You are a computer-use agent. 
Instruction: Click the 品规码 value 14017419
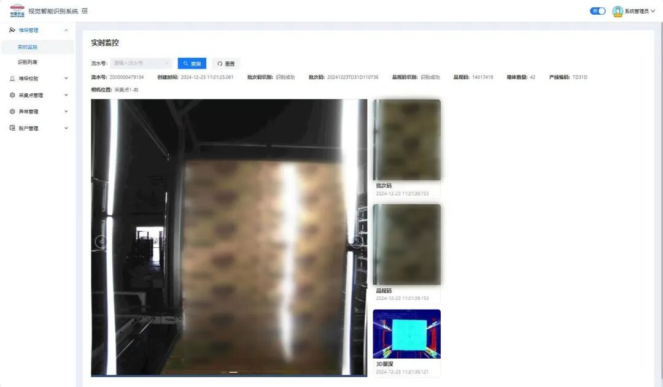483,77
